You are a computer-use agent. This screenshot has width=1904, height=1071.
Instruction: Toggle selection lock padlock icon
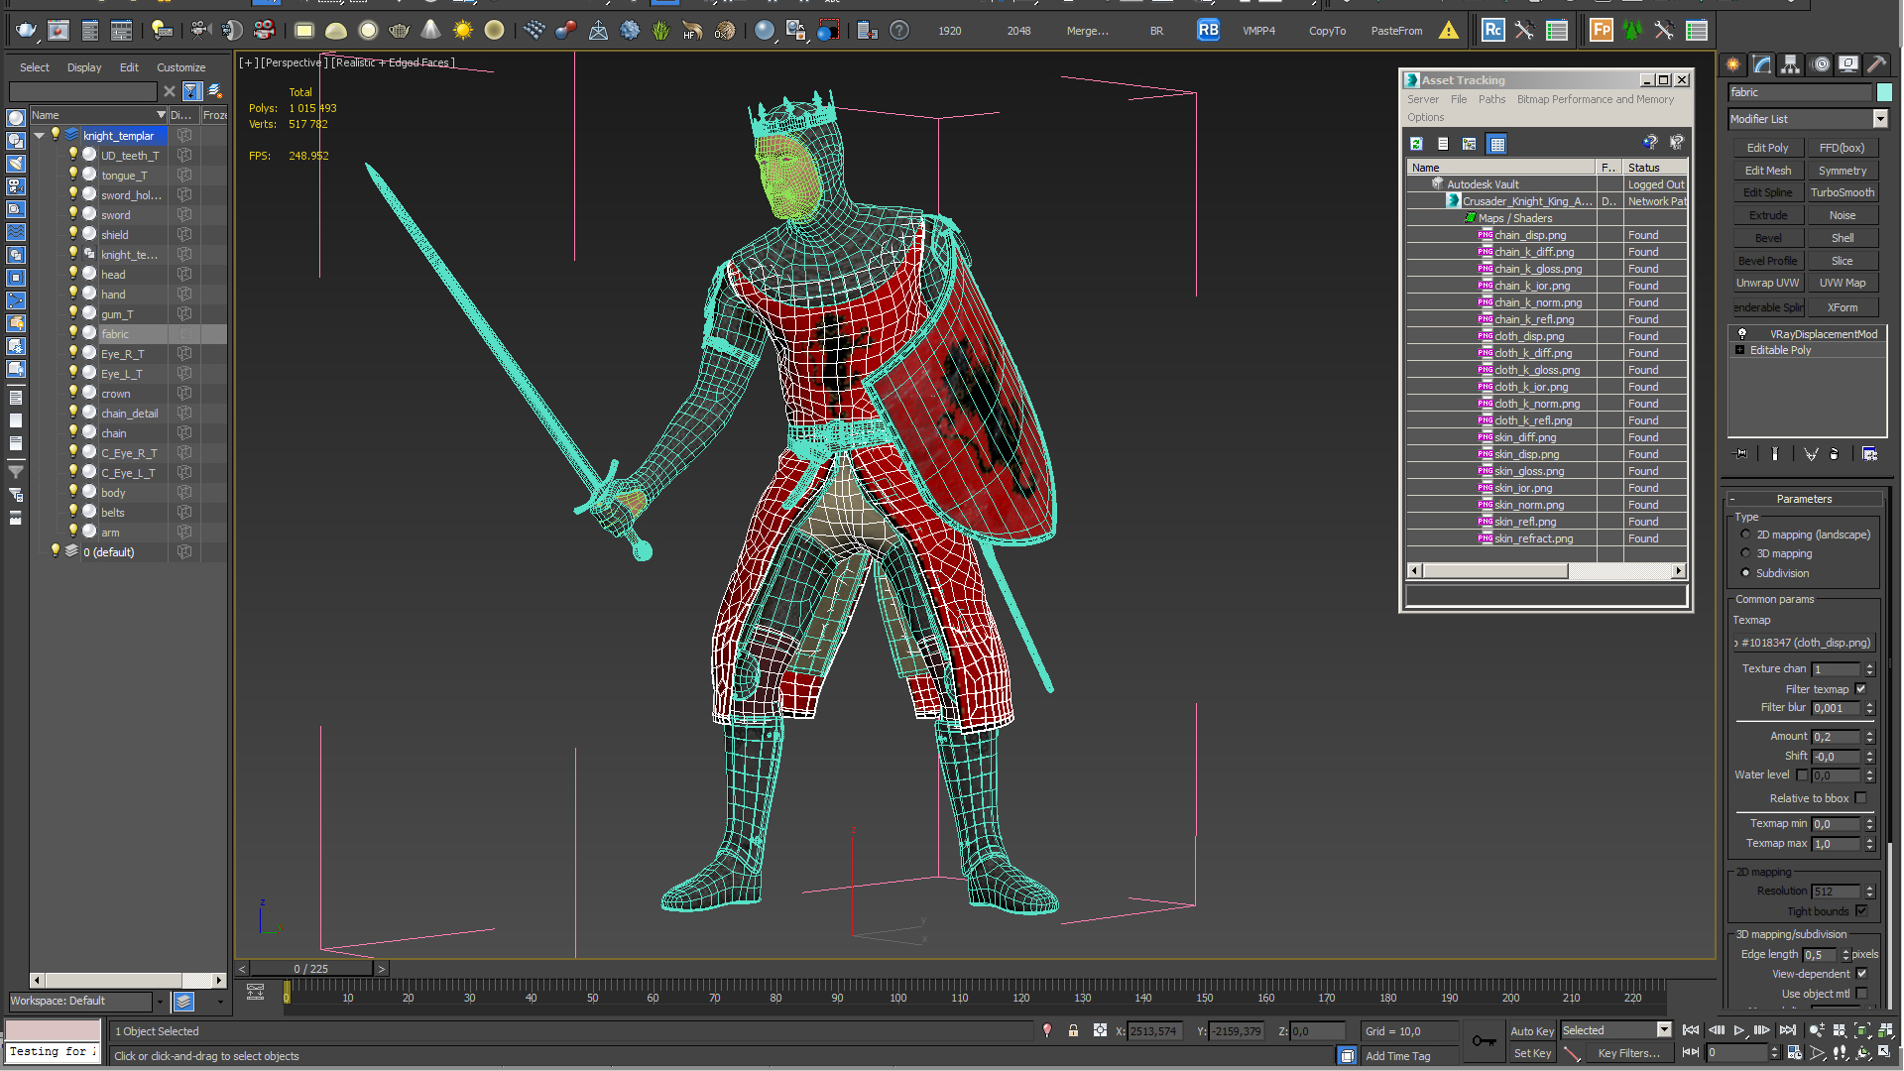(x=1073, y=1031)
